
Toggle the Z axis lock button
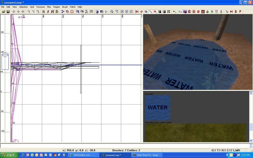131,12
